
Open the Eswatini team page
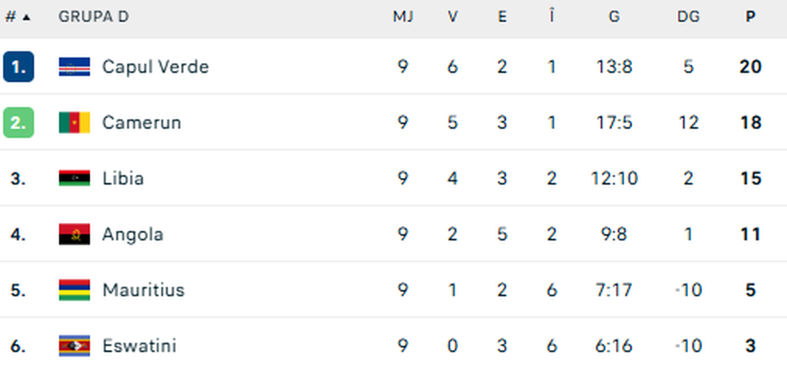click(138, 346)
